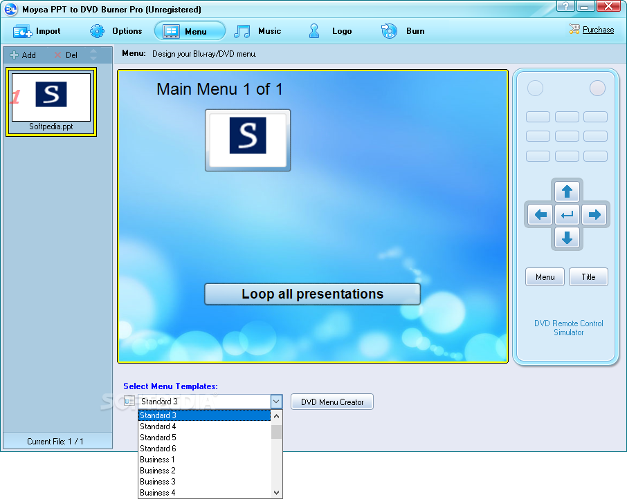Image resolution: width=627 pixels, height=499 pixels.
Task: Open the Import tab
Action: pyautogui.click(x=37, y=31)
